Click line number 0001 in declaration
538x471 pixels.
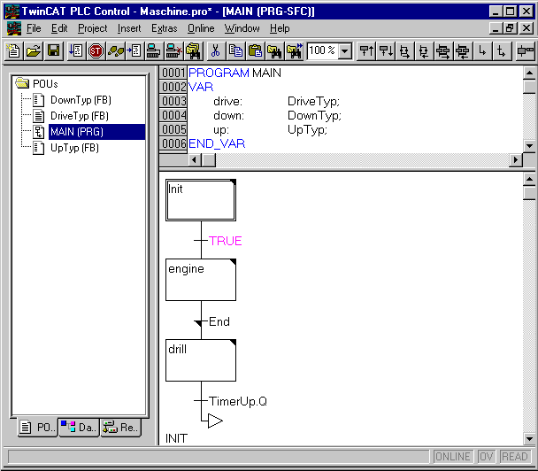173,73
